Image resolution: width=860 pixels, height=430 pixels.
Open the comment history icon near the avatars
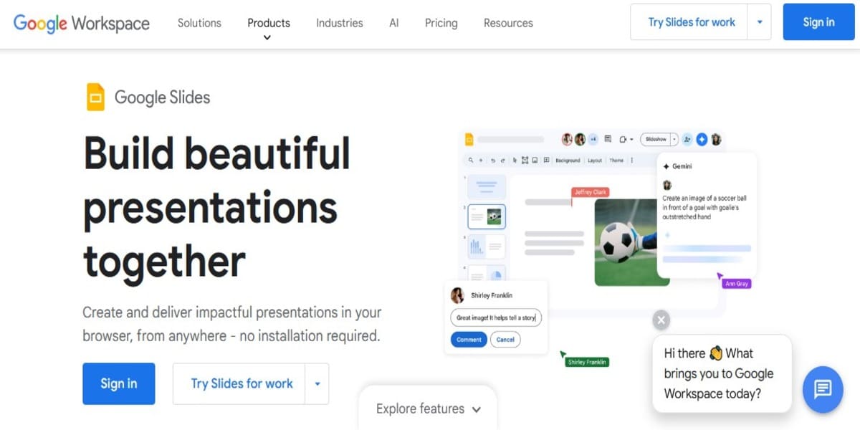608,139
